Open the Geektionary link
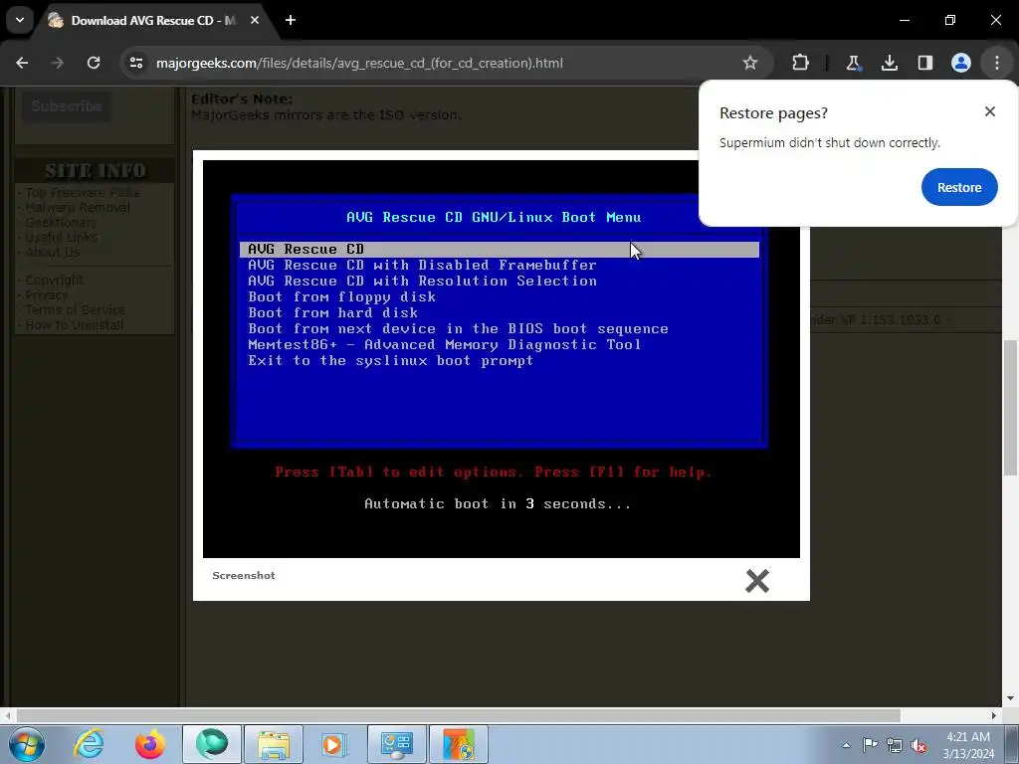Screen dimensions: 1019x764 click(61, 222)
